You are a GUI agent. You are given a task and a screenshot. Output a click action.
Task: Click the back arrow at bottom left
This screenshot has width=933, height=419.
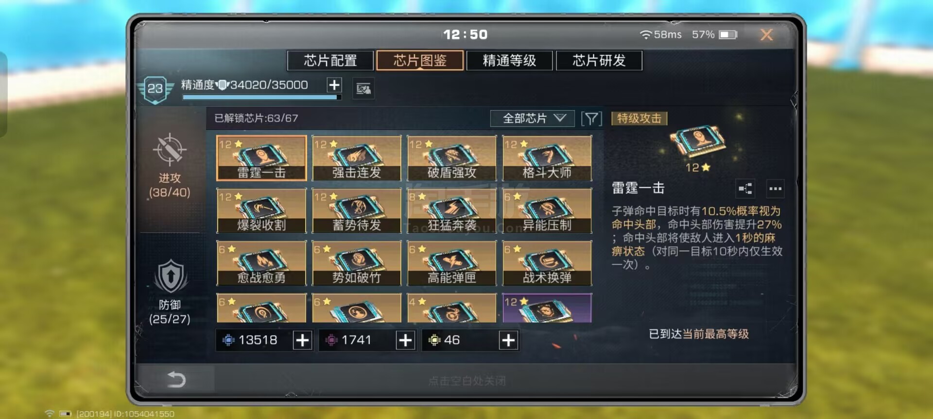click(x=176, y=379)
